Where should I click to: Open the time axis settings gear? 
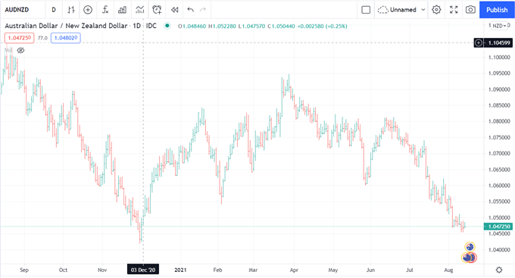(499, 270)
